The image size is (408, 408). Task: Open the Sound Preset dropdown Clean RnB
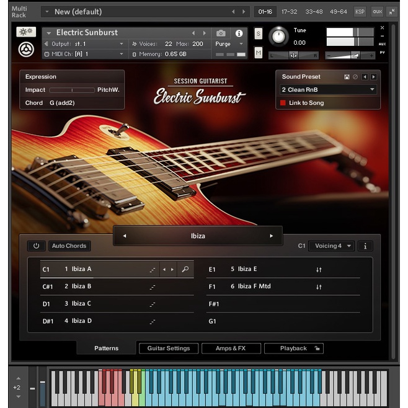click(328, 90)
